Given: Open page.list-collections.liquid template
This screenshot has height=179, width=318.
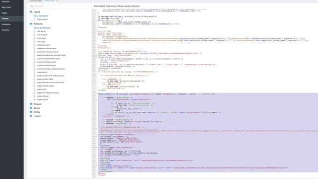Looking at the screenshot, I should 48,93.
